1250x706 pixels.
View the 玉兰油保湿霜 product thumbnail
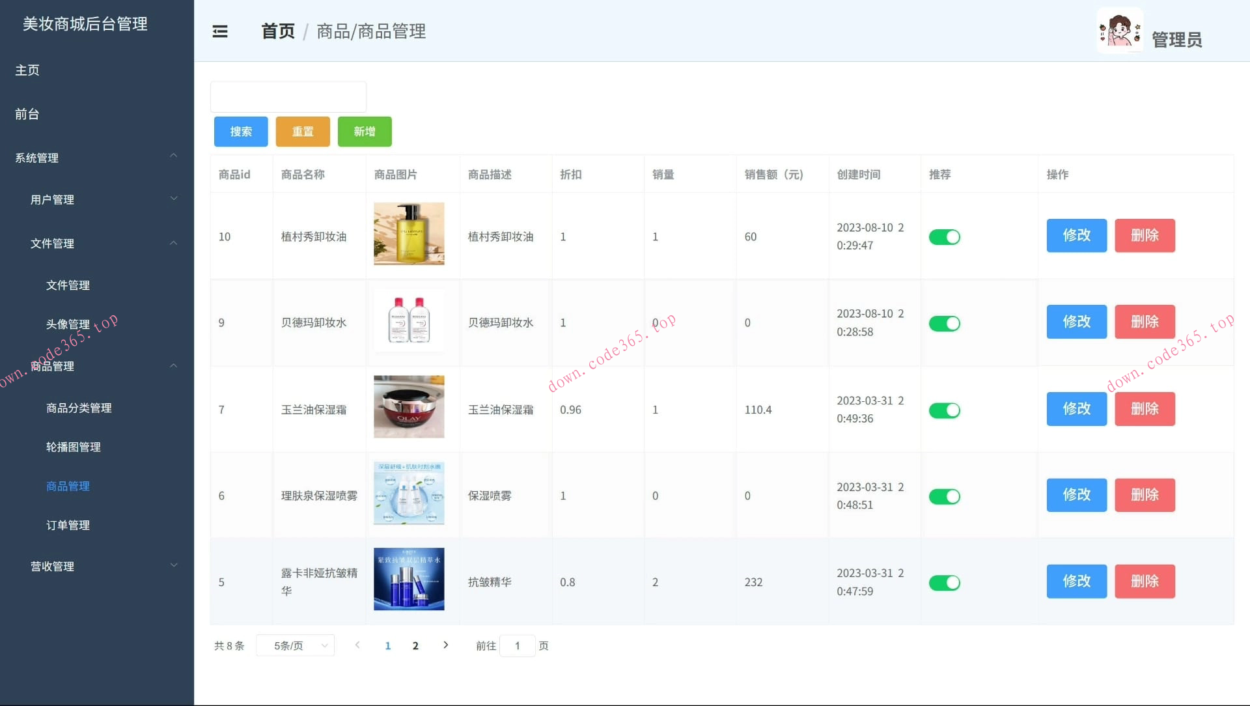pos(408,406)
